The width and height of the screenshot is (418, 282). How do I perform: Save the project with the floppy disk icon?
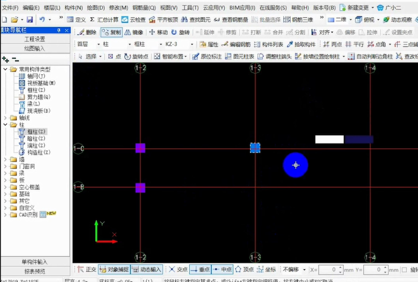(29, 19)
